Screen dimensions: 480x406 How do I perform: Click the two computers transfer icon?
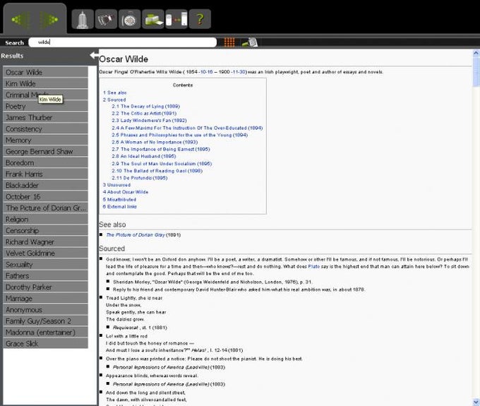176,19
